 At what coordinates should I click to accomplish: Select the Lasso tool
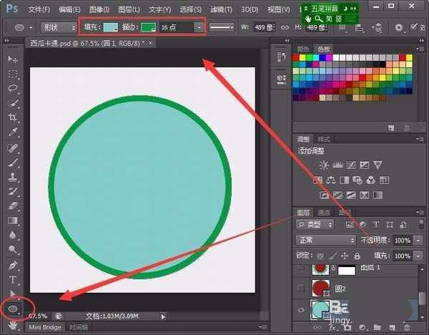pos(13,88)
